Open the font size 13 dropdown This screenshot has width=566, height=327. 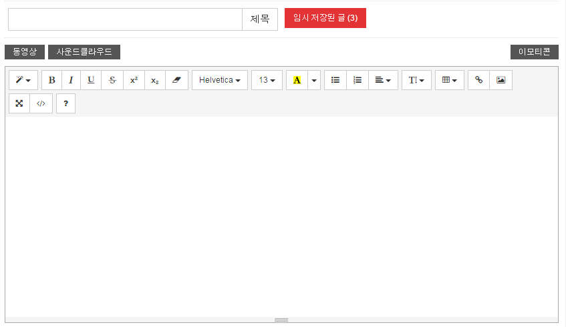tap(267, 80)
